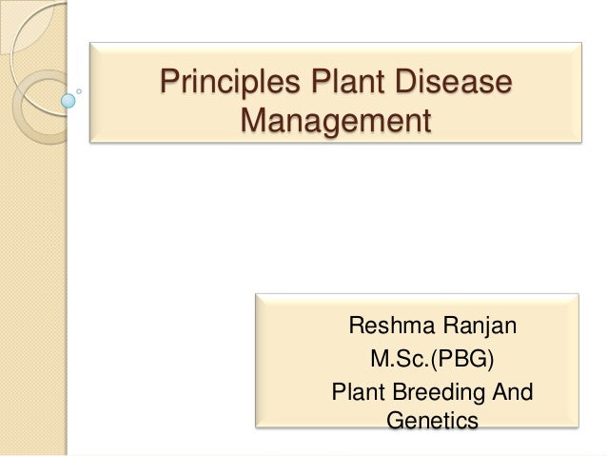Click the large blue bubble decoration
The image size is (607, 456).
click(69, 101)
